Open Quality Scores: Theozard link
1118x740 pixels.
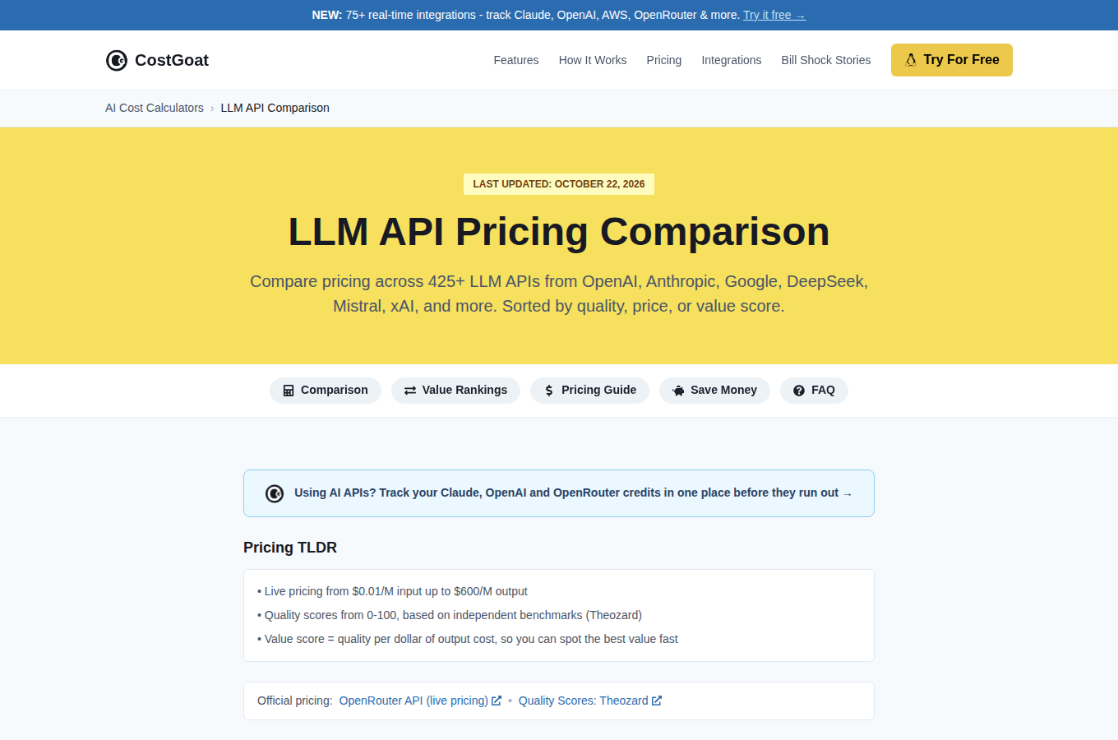[590, 701]
